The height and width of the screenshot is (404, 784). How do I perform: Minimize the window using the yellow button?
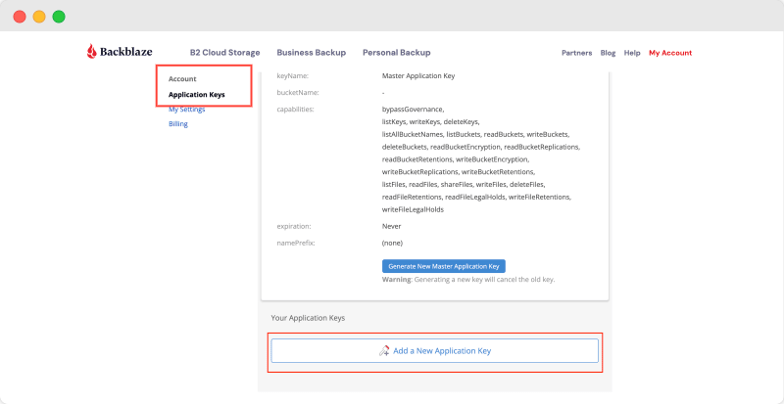click(39, 17)
